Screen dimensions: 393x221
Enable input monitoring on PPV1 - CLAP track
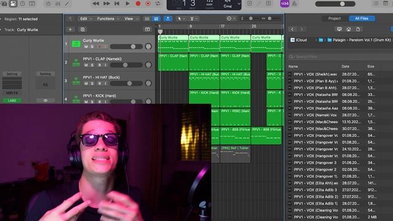[106, 65]
